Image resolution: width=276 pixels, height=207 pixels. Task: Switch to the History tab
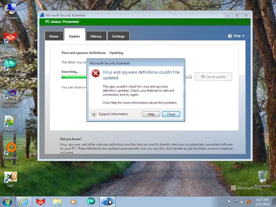click(x=96, y=36)
